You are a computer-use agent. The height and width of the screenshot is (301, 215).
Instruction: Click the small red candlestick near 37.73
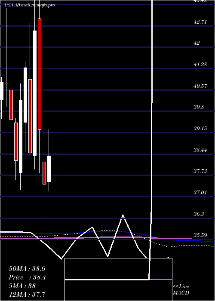pos(44,173)
